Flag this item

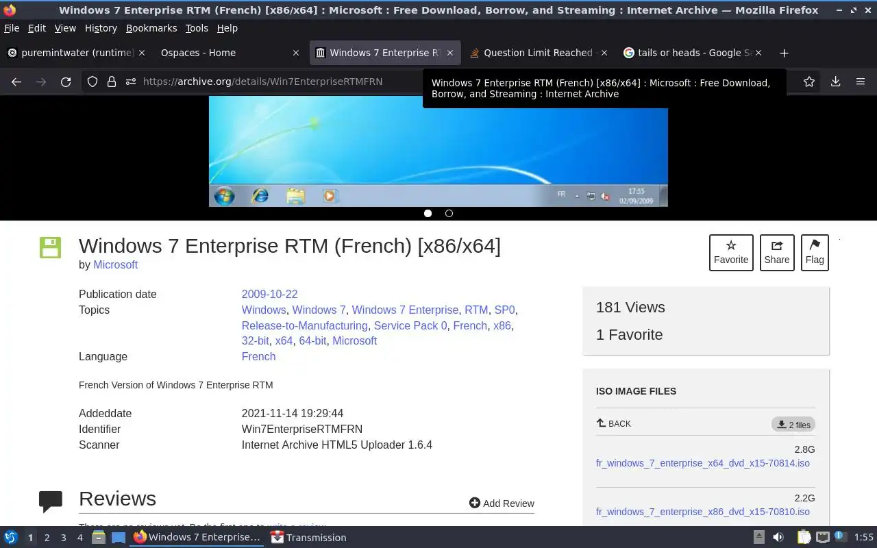coord(815,252)
